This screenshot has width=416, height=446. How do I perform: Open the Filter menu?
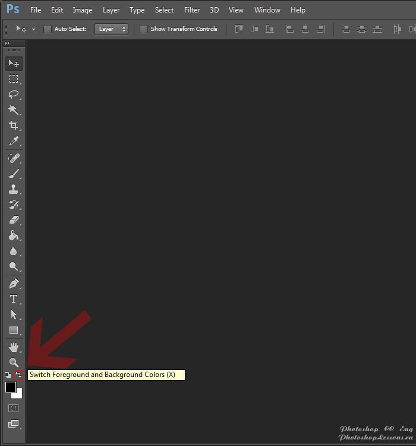click(x=192, y=10)
